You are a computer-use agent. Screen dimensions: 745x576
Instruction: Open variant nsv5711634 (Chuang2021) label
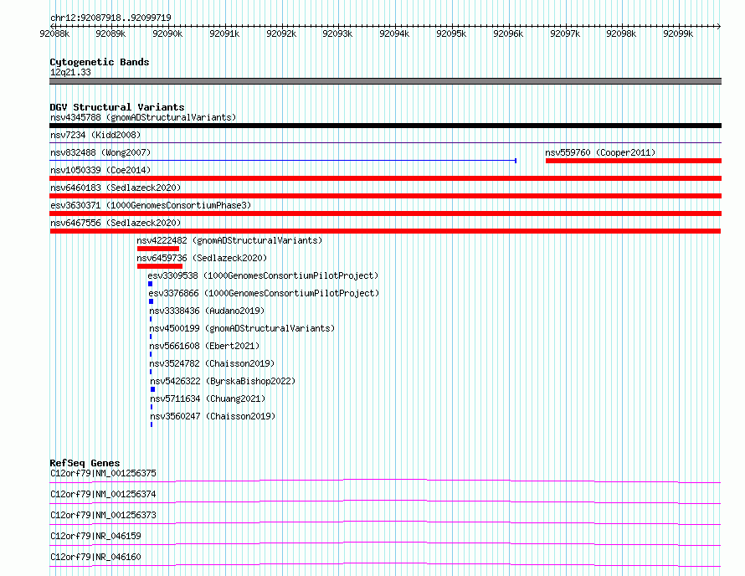coord(208,399)
